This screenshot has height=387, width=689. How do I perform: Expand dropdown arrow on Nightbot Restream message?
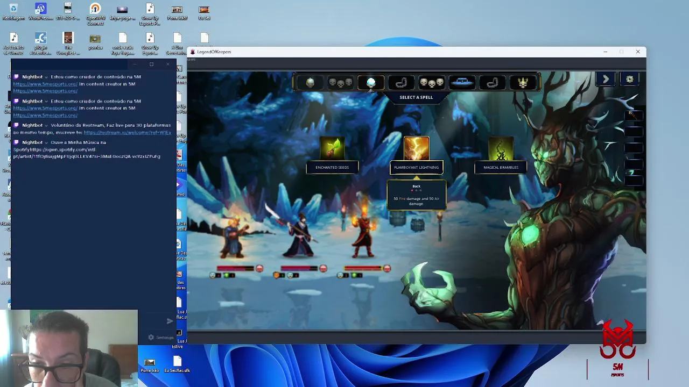(x=46, y=125)
